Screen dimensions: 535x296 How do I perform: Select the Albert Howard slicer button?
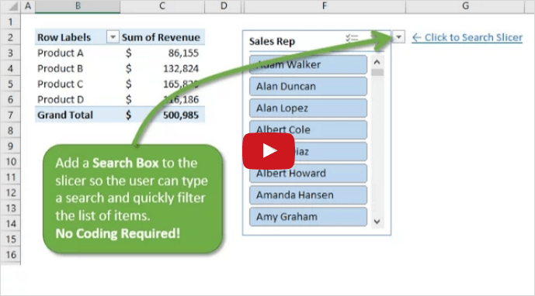[308, 174]
